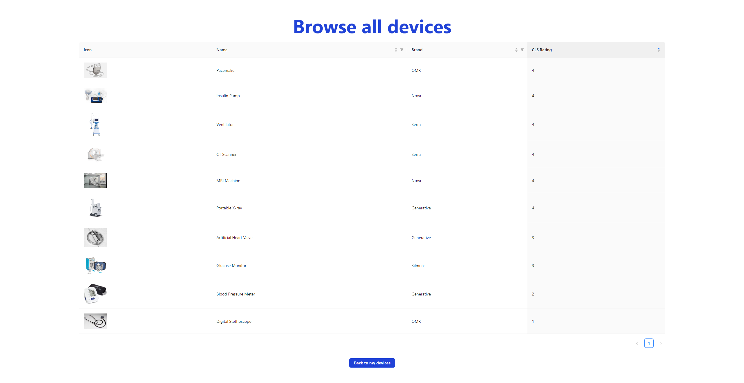
Task: Go to previous page arrow
Action: coord(637,343)
